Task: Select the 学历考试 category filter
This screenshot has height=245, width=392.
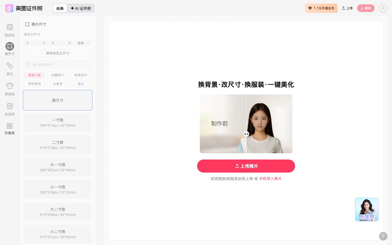Action: (x=34, y=84)
